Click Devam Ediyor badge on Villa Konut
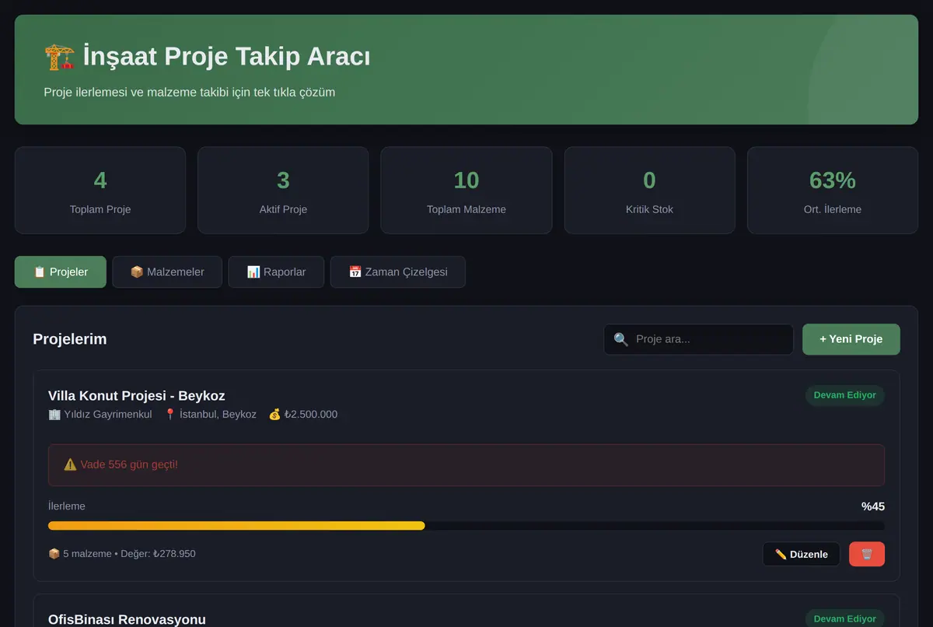 (845, 395)
